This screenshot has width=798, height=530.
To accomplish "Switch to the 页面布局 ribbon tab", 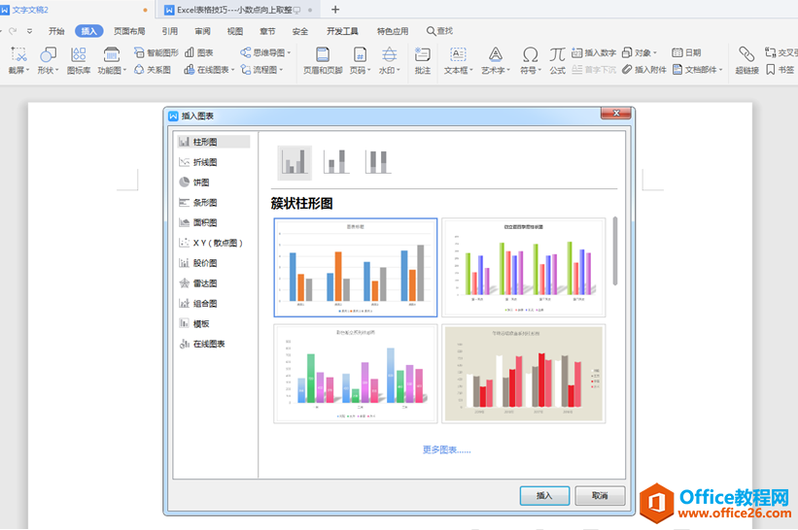I will click(x=129, y=31).
